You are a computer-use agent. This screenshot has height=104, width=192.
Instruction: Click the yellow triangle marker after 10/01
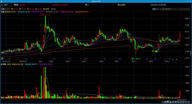[x=177, y=60]
